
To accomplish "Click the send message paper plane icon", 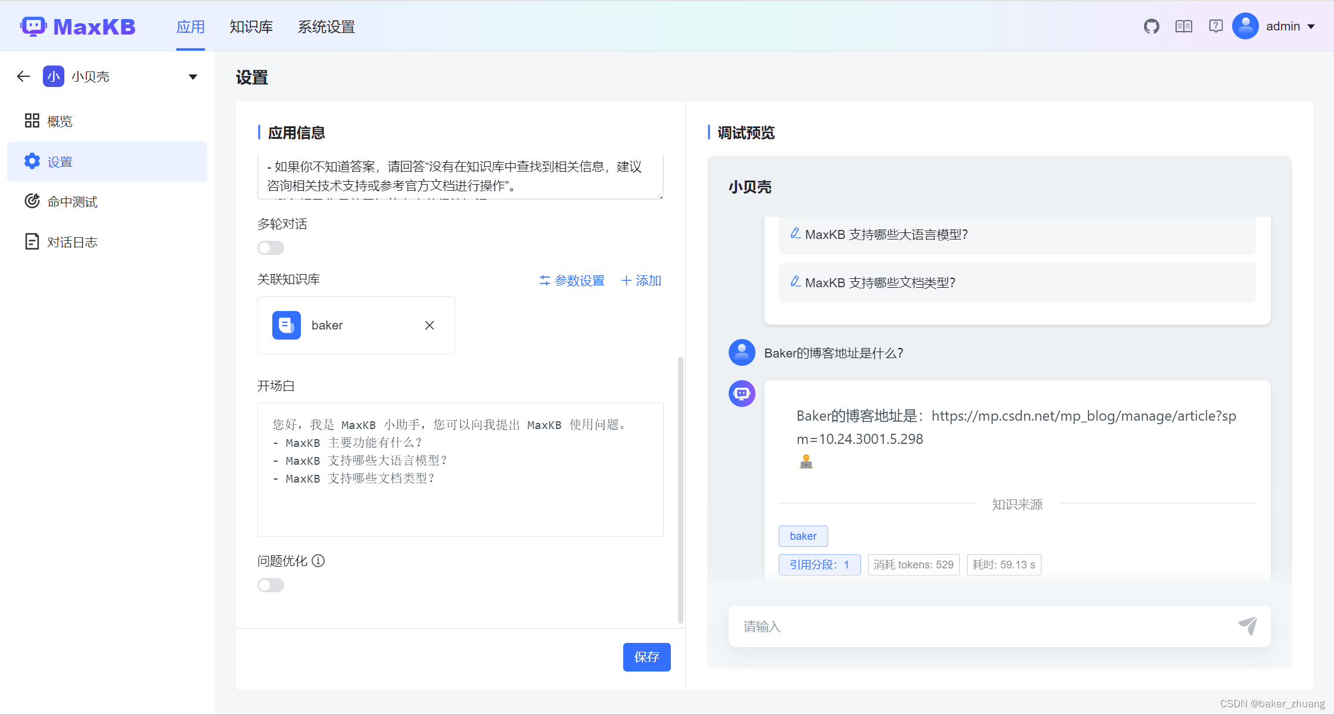I will [x=1249, y=626].
